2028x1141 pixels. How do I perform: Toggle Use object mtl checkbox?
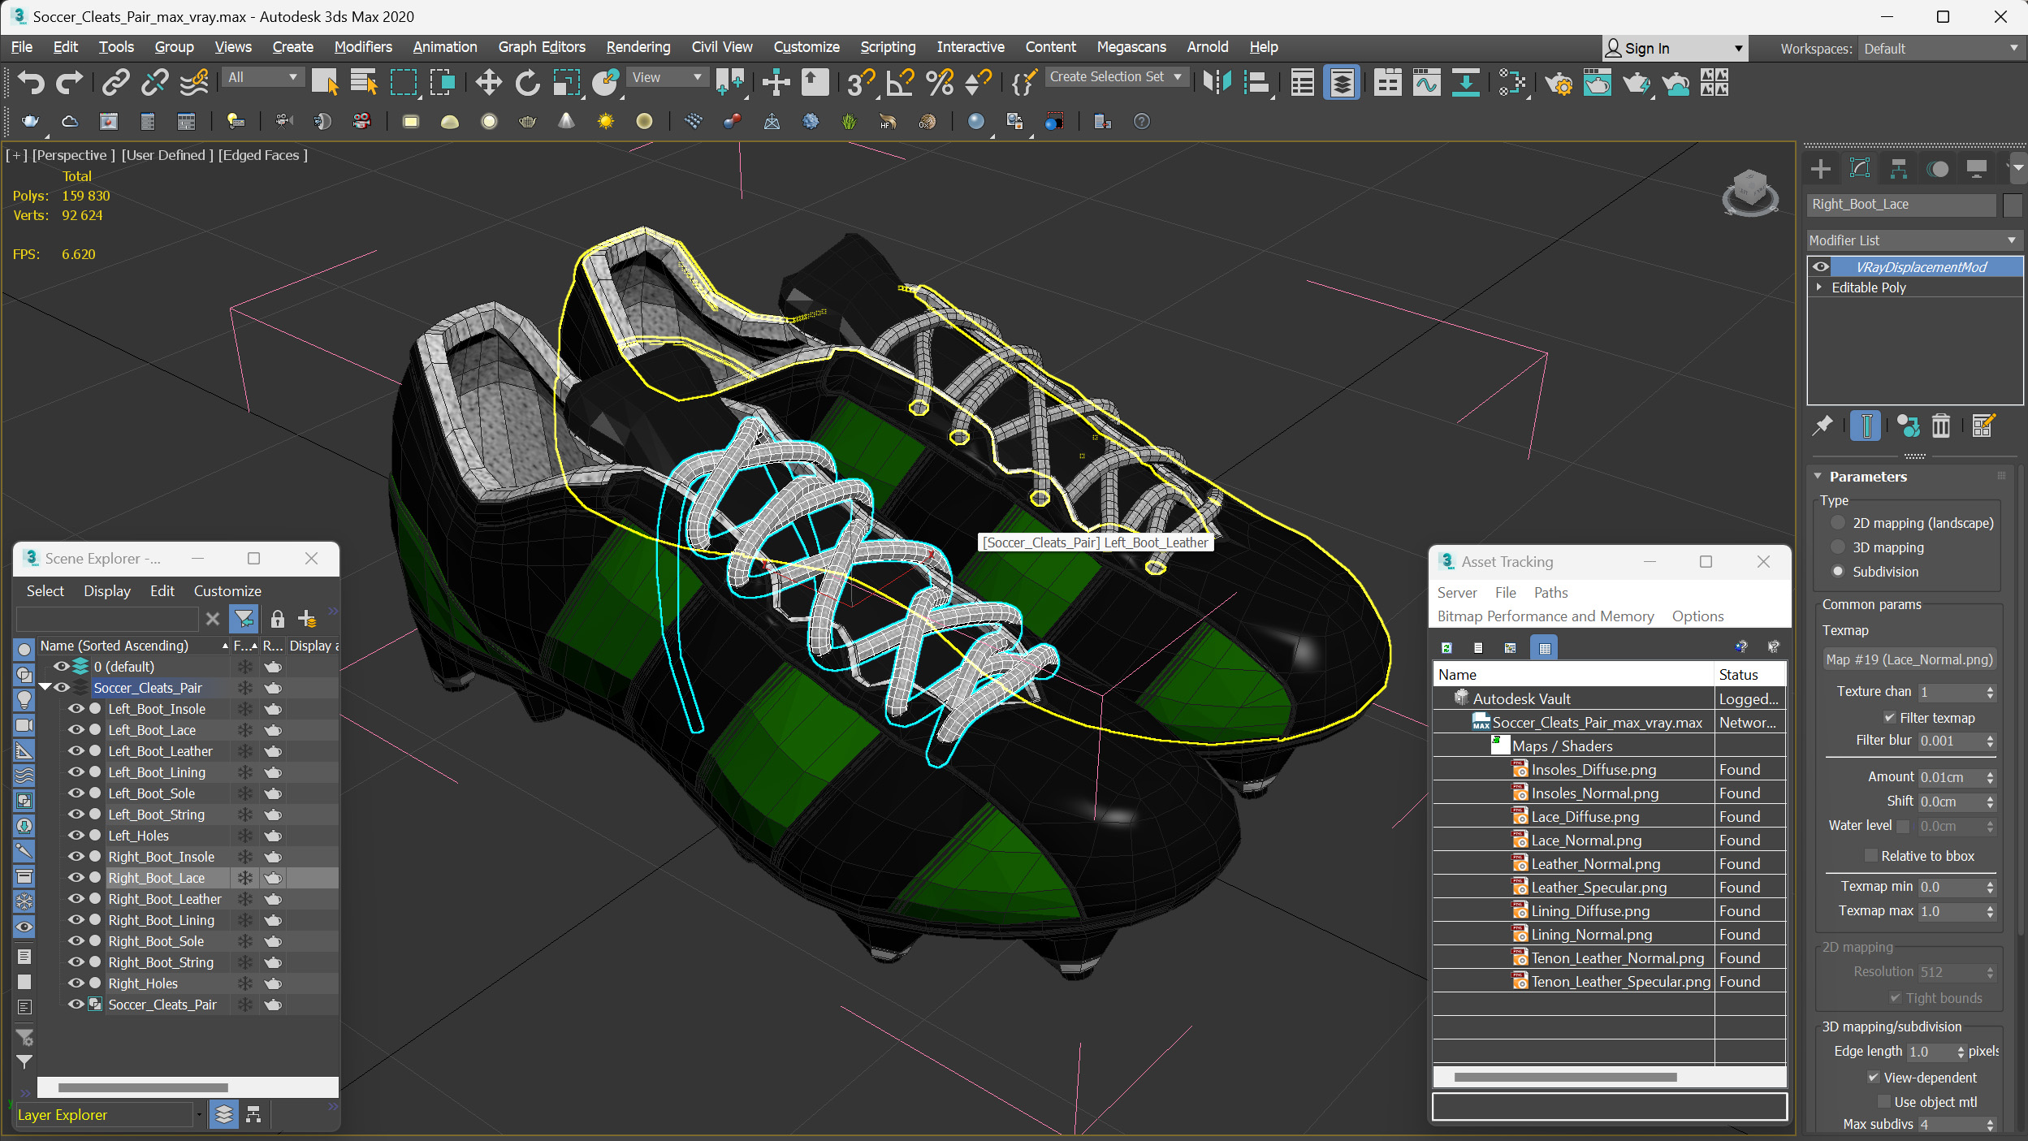click(1884, 1102)
